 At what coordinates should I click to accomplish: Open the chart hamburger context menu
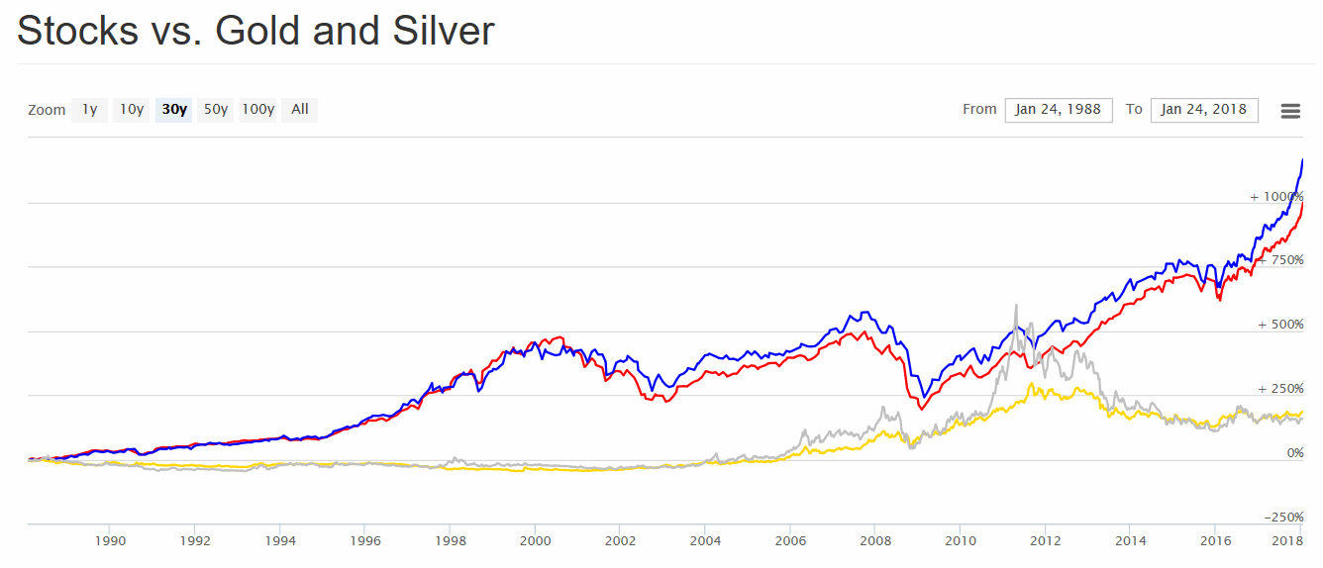point(1290,111)
